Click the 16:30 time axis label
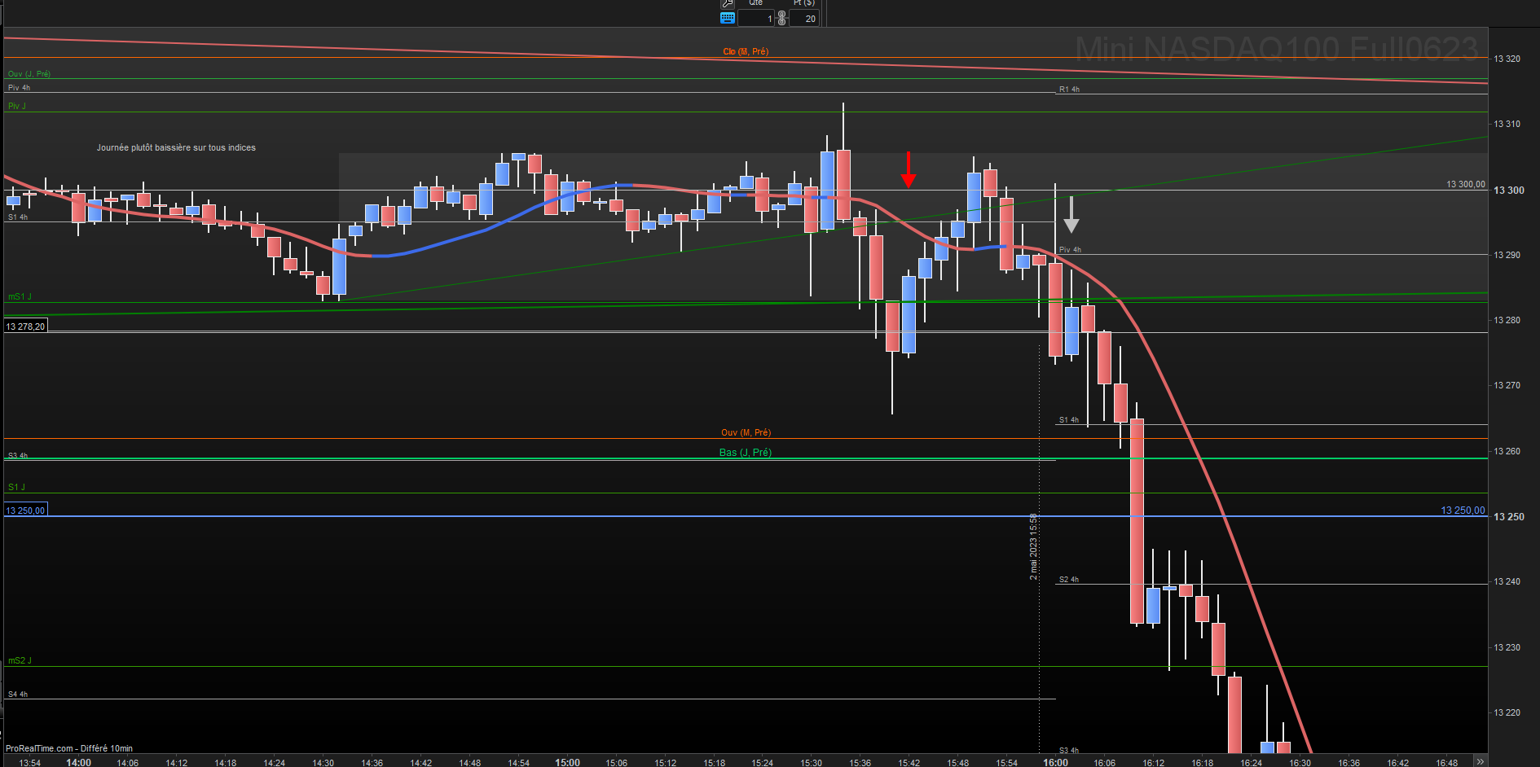 point(1300,763)
